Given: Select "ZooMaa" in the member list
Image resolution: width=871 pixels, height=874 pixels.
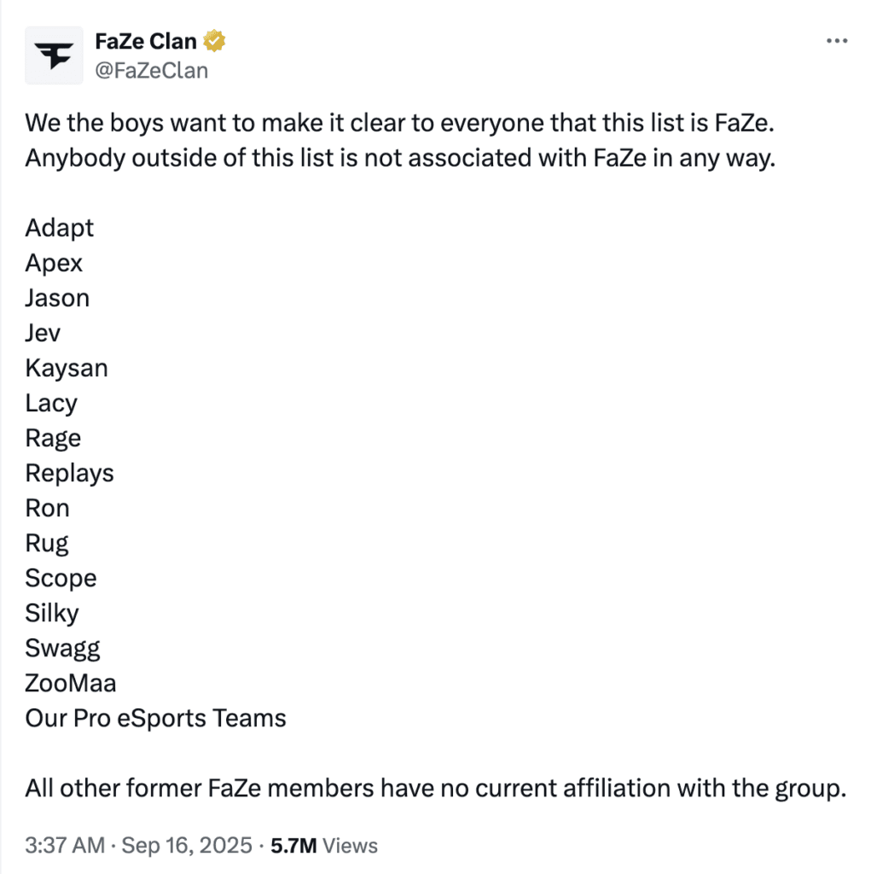Looking at the screenshot, I should coord(70,683).
